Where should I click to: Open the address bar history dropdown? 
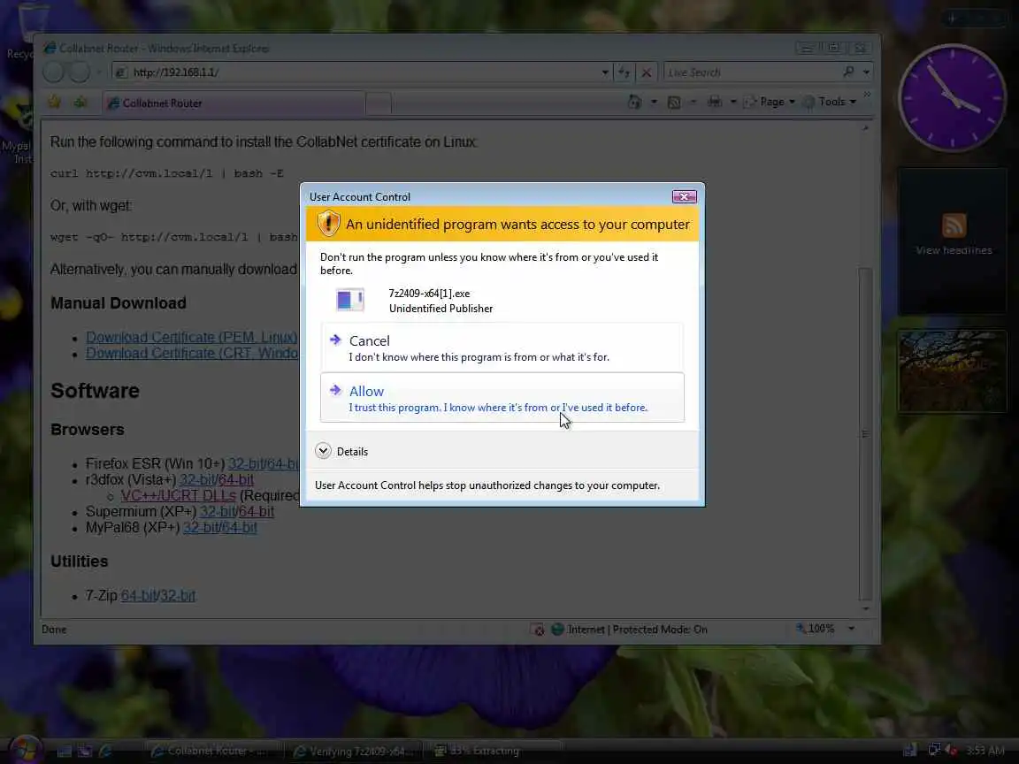point(605,73)
